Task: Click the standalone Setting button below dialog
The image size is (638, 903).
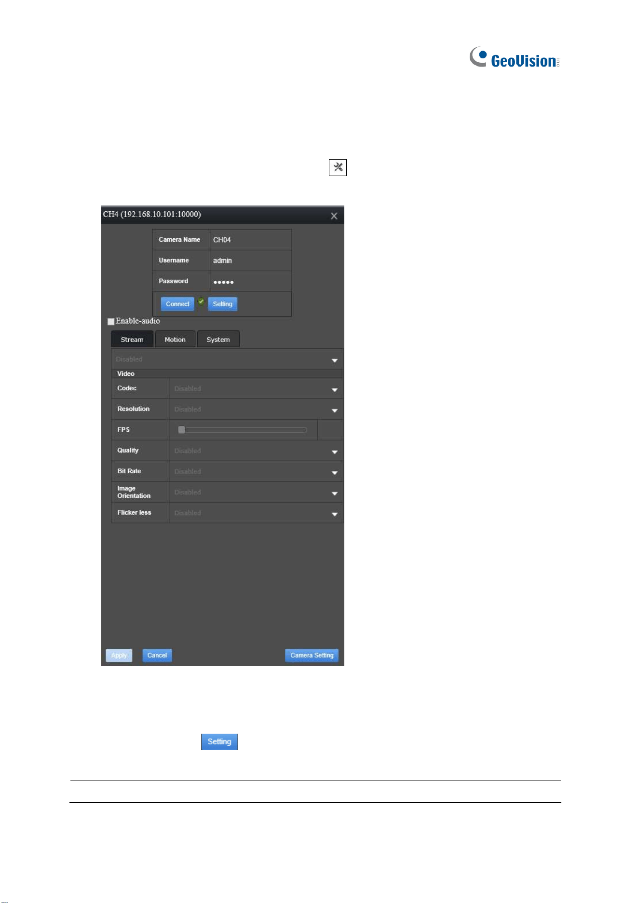Action: click(219, 741)
